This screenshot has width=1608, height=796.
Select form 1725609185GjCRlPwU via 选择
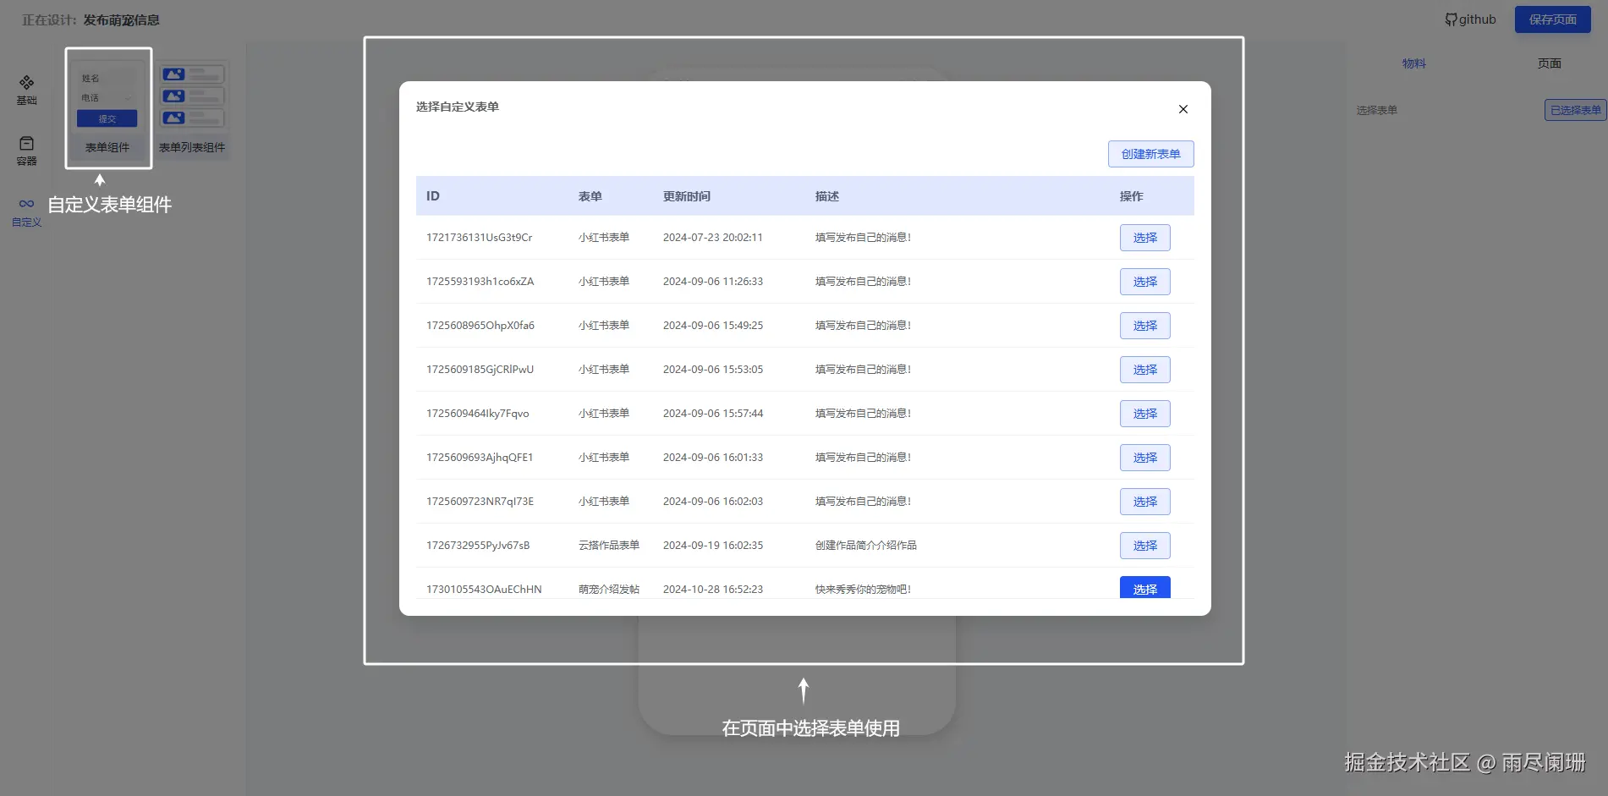point(1144,370)
